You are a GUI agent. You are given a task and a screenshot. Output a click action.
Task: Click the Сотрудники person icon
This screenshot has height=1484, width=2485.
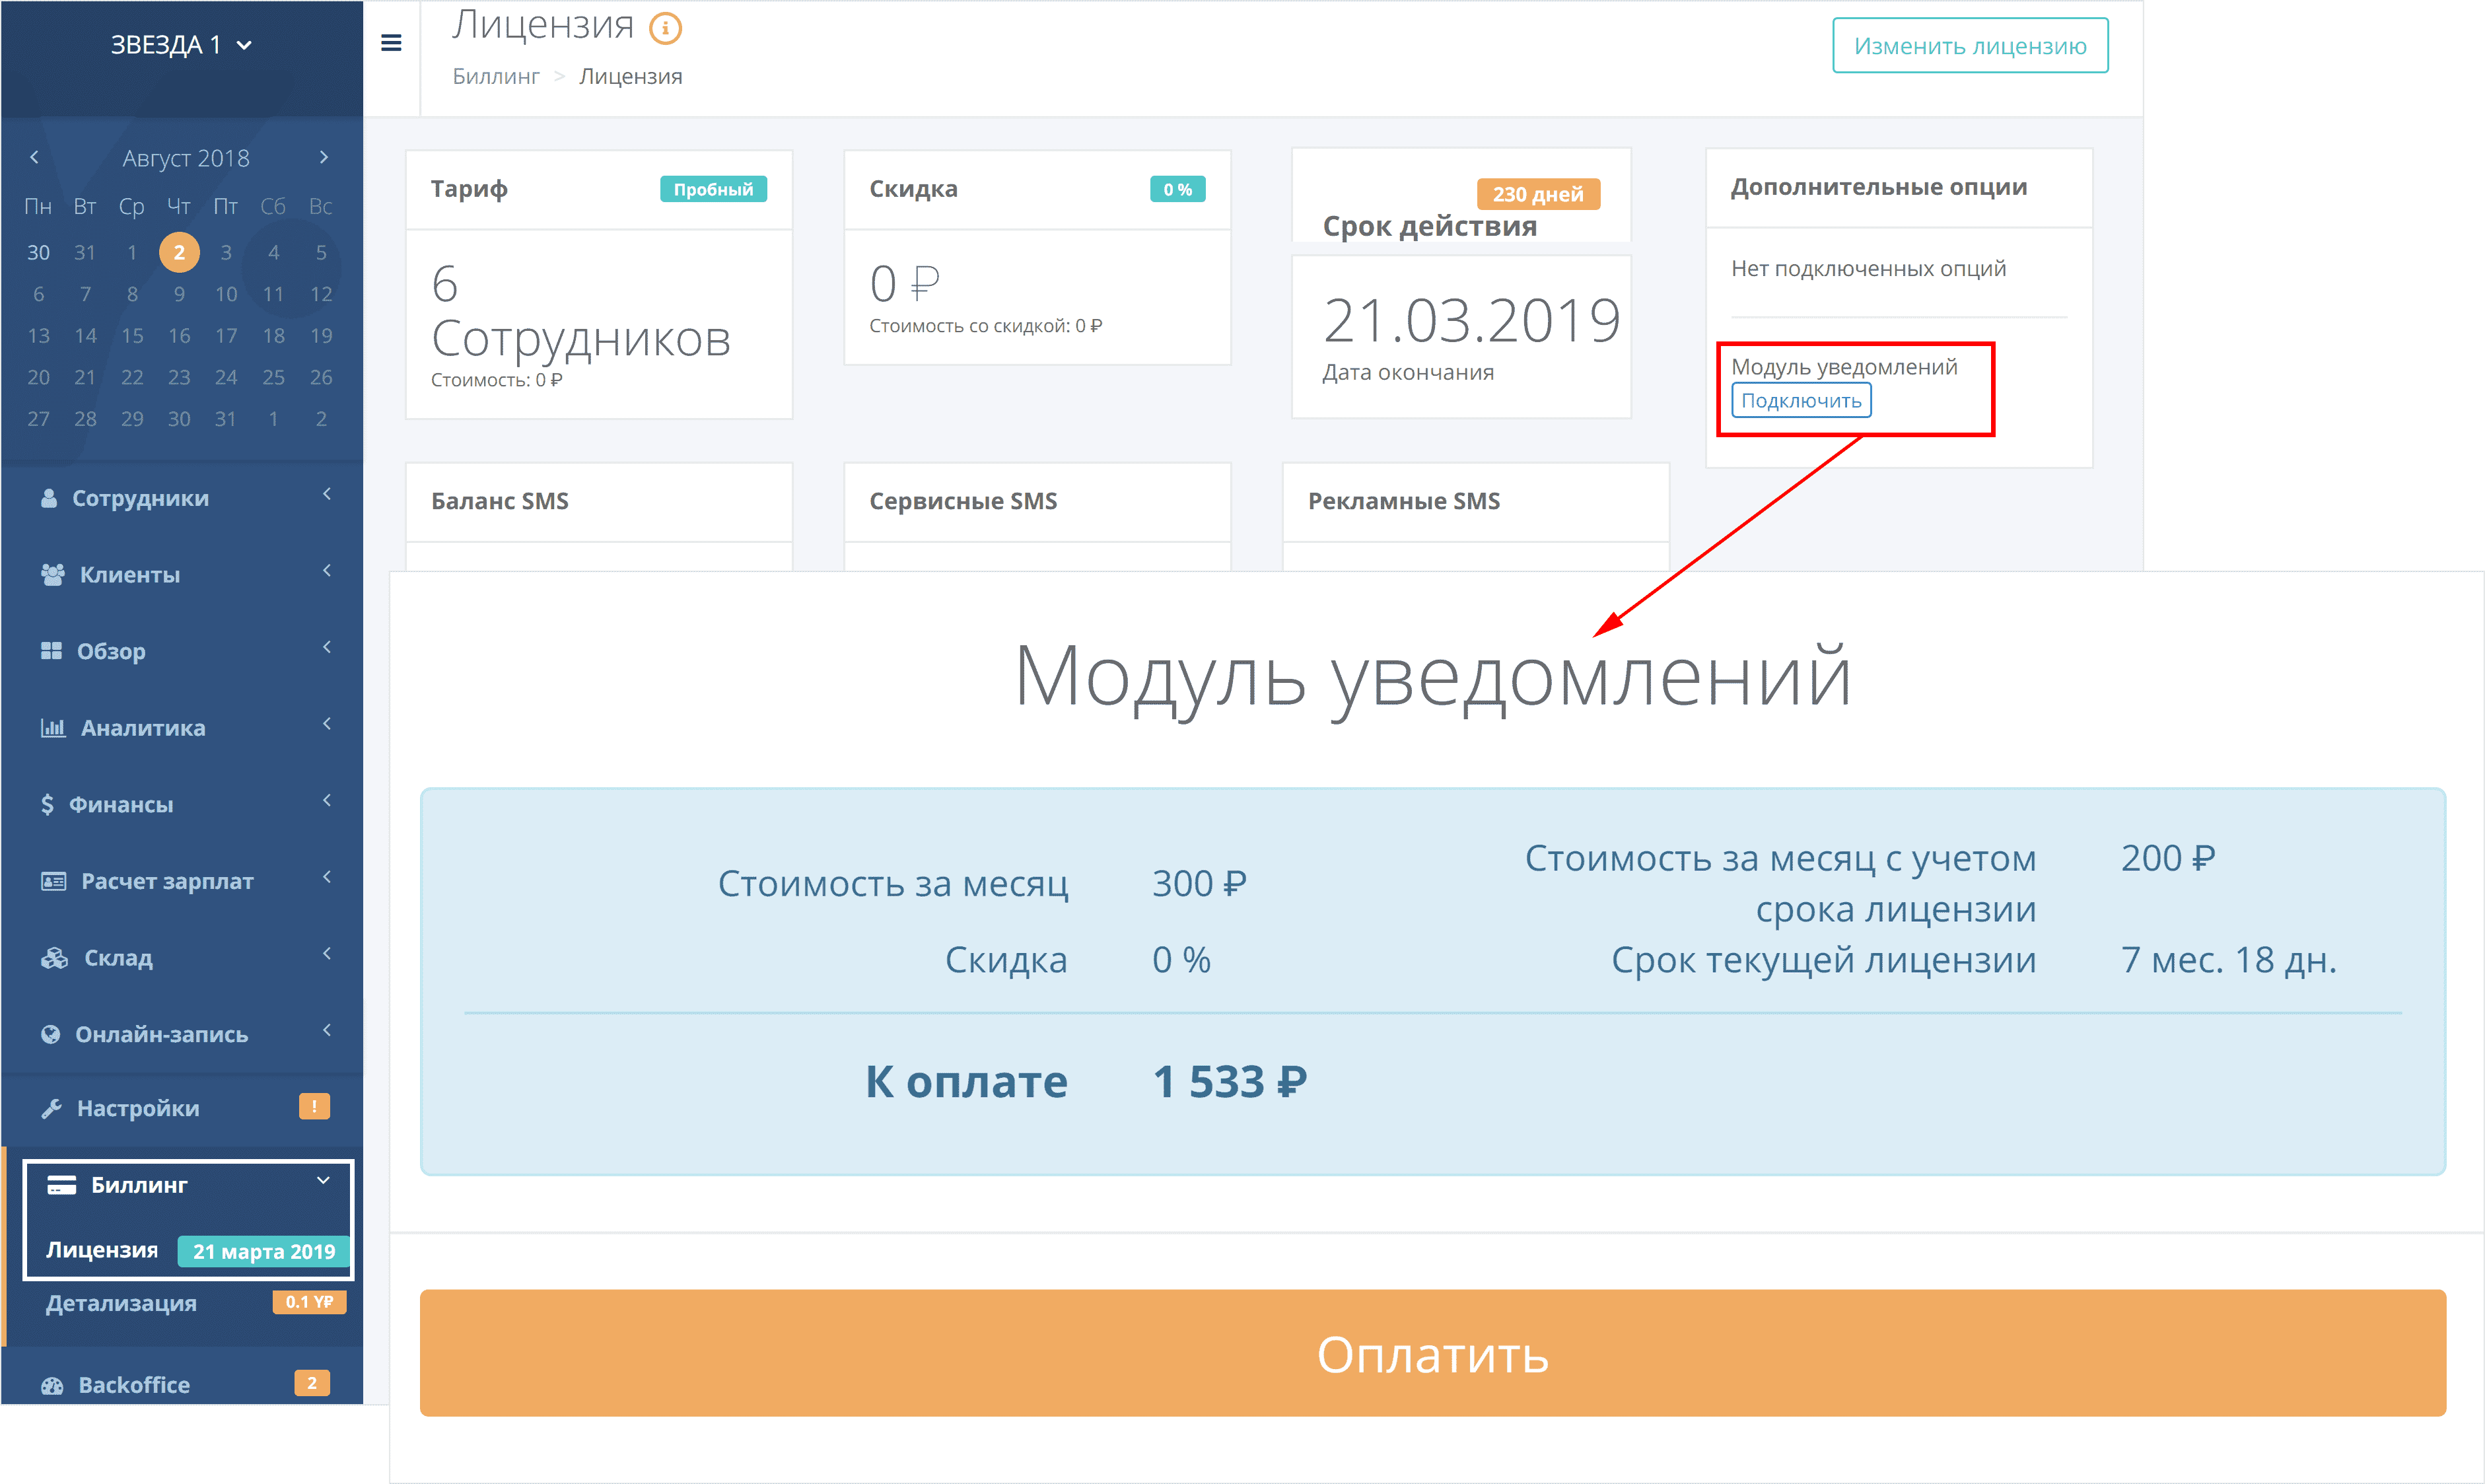pyautogui.click(x=48, y=498)
